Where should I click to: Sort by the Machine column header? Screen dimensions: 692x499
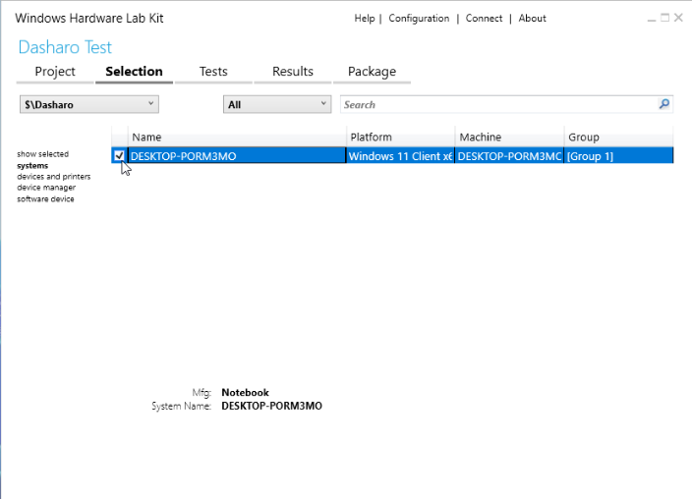(x=510, y=138)
